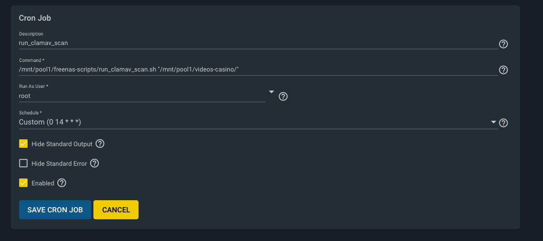Click help icon next to Enabled

coord(62,183)
